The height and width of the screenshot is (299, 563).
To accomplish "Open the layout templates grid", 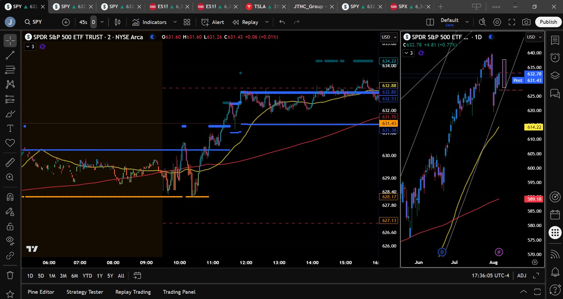I will tap(187, 22).
